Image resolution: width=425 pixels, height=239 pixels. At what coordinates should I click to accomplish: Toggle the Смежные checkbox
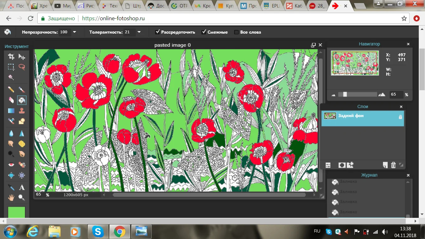pos(204,32)
